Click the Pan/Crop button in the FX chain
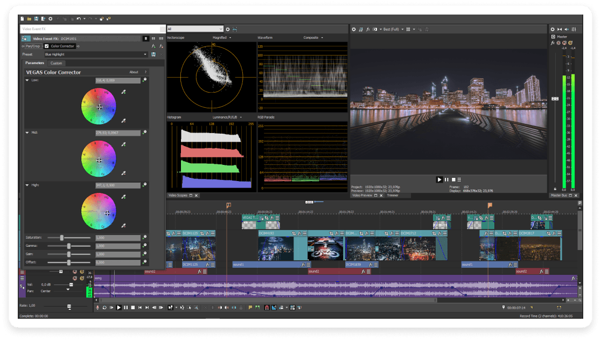Viewport: 601px width, 340px height. point(32,46)
